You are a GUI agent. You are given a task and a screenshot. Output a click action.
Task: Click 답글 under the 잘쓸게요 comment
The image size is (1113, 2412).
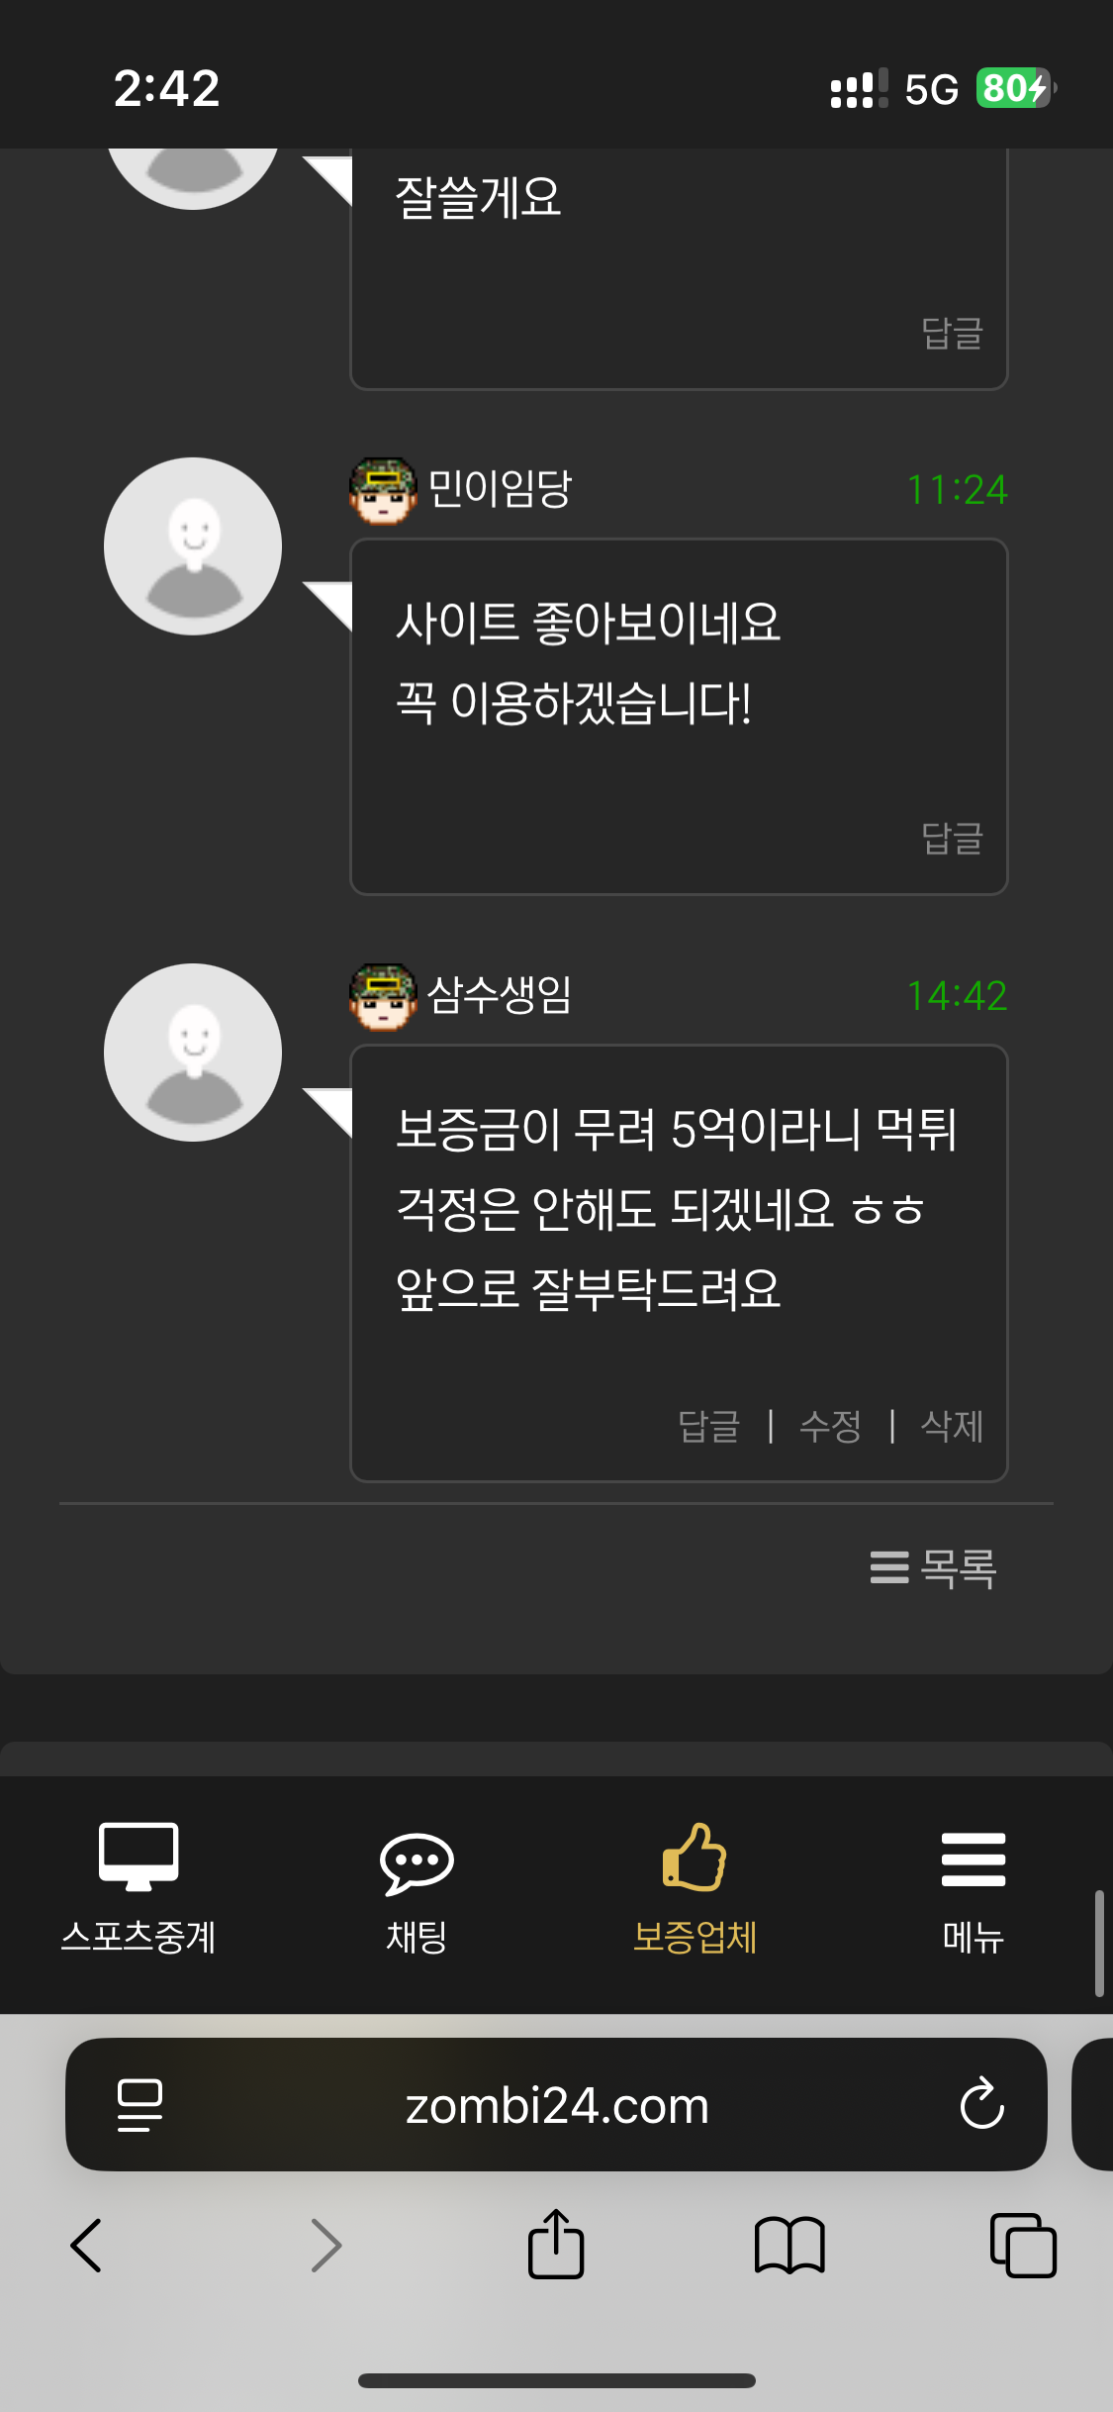(952, 333)
